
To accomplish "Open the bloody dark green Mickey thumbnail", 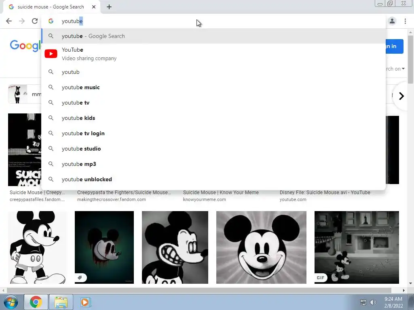I will coord(104,247).
